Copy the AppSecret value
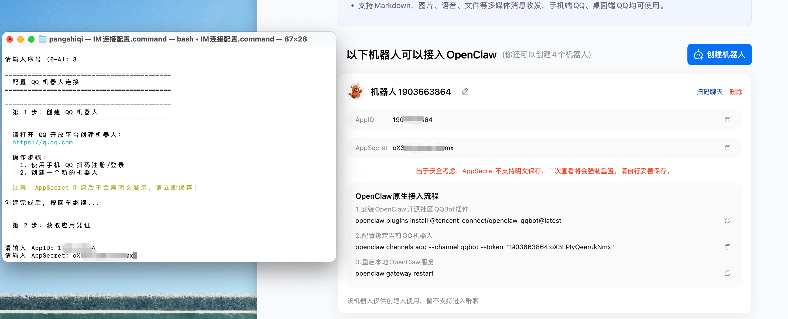The height and width of the screenshot is (319, 788). 727,148
